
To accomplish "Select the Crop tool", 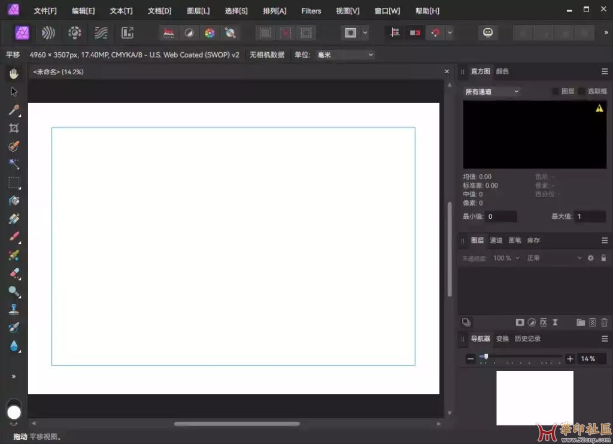I will coord(14,128).
